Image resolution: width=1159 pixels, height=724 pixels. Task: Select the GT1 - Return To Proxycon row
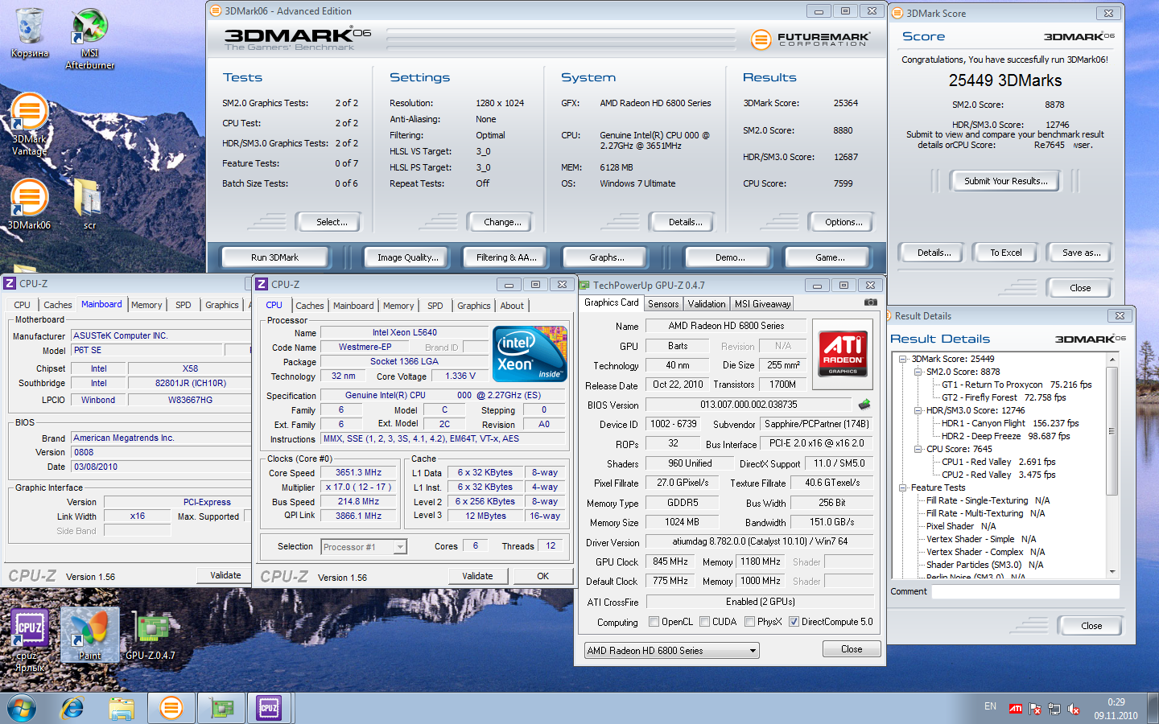1017,385
